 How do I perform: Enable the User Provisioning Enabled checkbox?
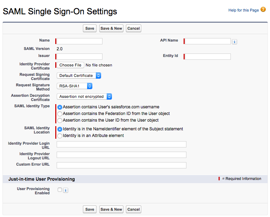point(60,190)
